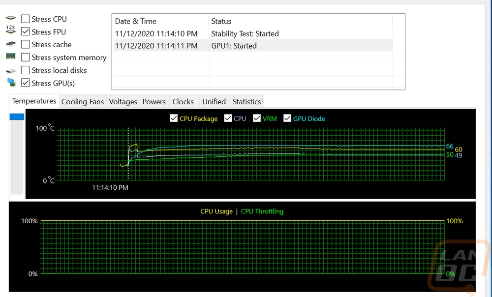This screenshot has width=492, height=297.
Task: Enable the Stress cache checkbox
Action: (x=26, y=45)
